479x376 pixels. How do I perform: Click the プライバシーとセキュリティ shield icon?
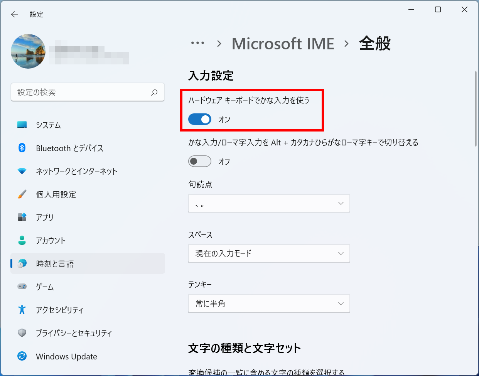tap(22, 333)
